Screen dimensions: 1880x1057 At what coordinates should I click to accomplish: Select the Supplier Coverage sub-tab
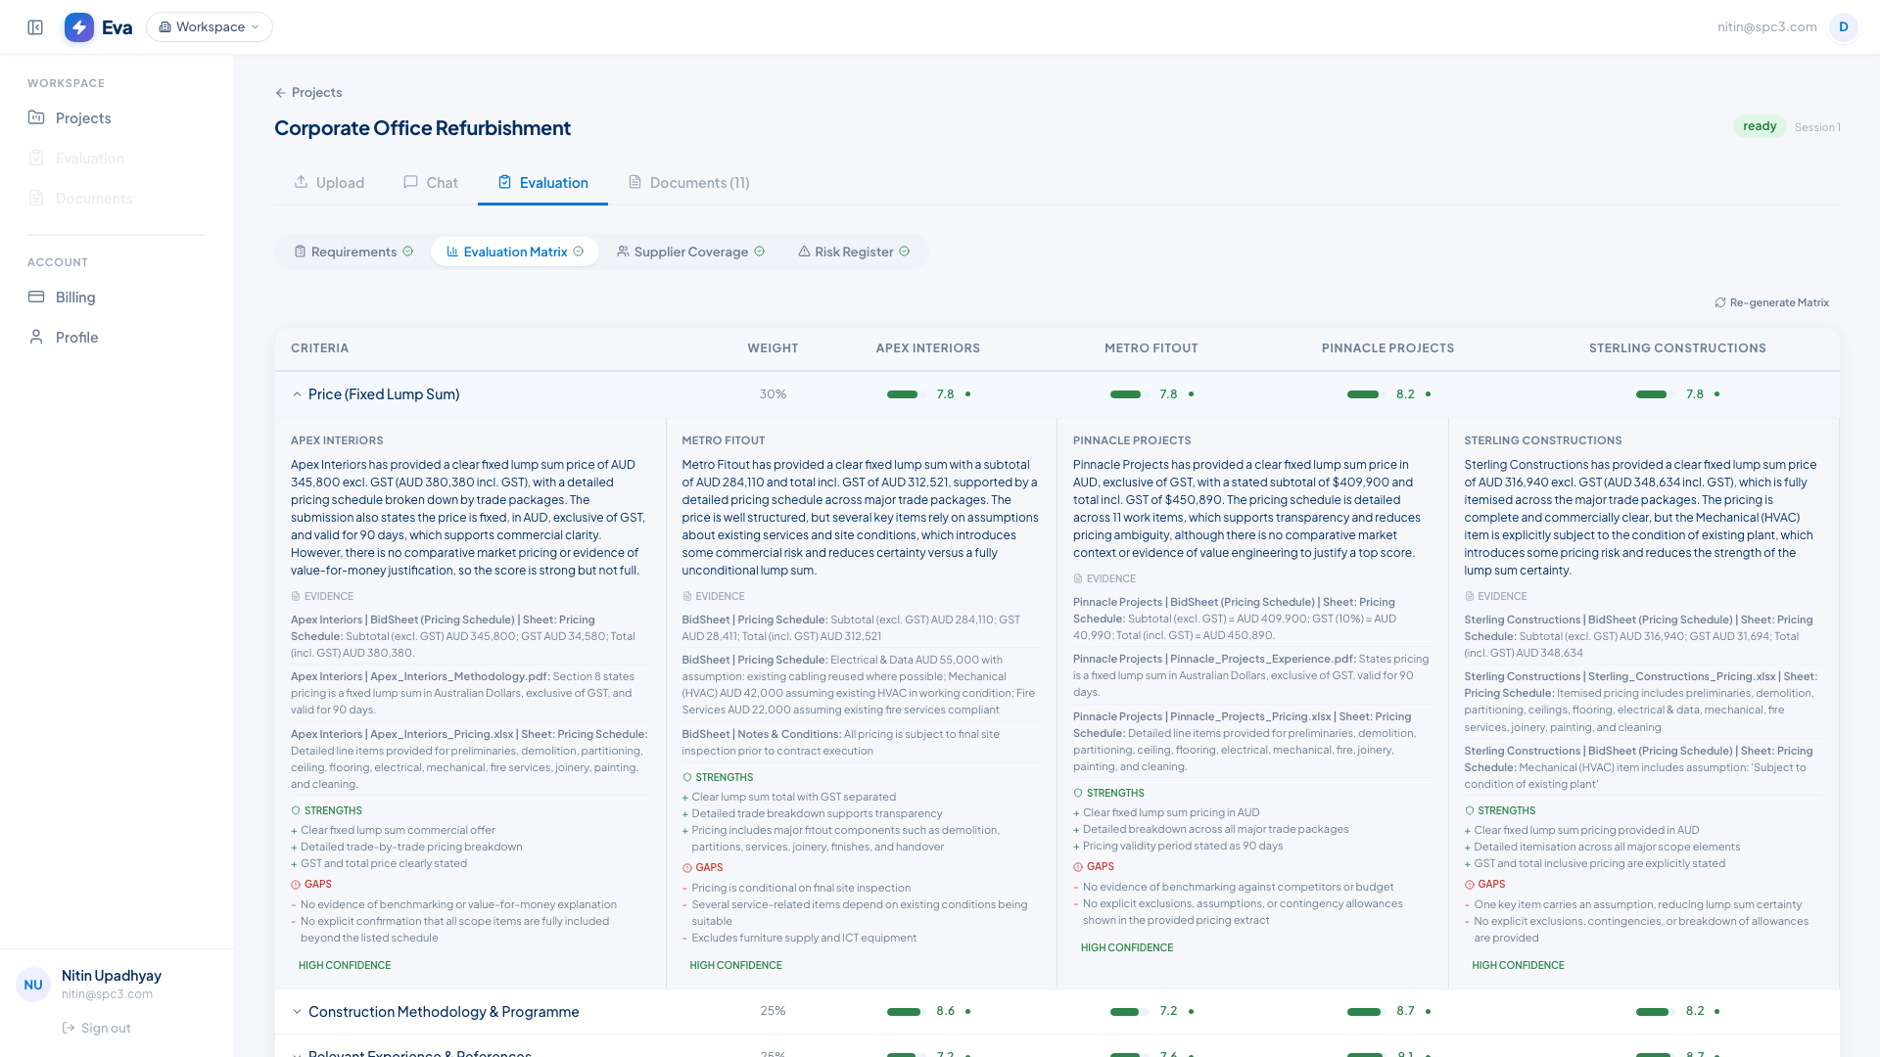click(690, 253)
